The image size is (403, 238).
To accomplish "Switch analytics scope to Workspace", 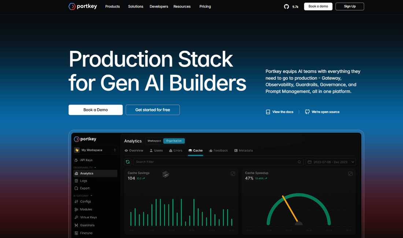I will [154, 141].
